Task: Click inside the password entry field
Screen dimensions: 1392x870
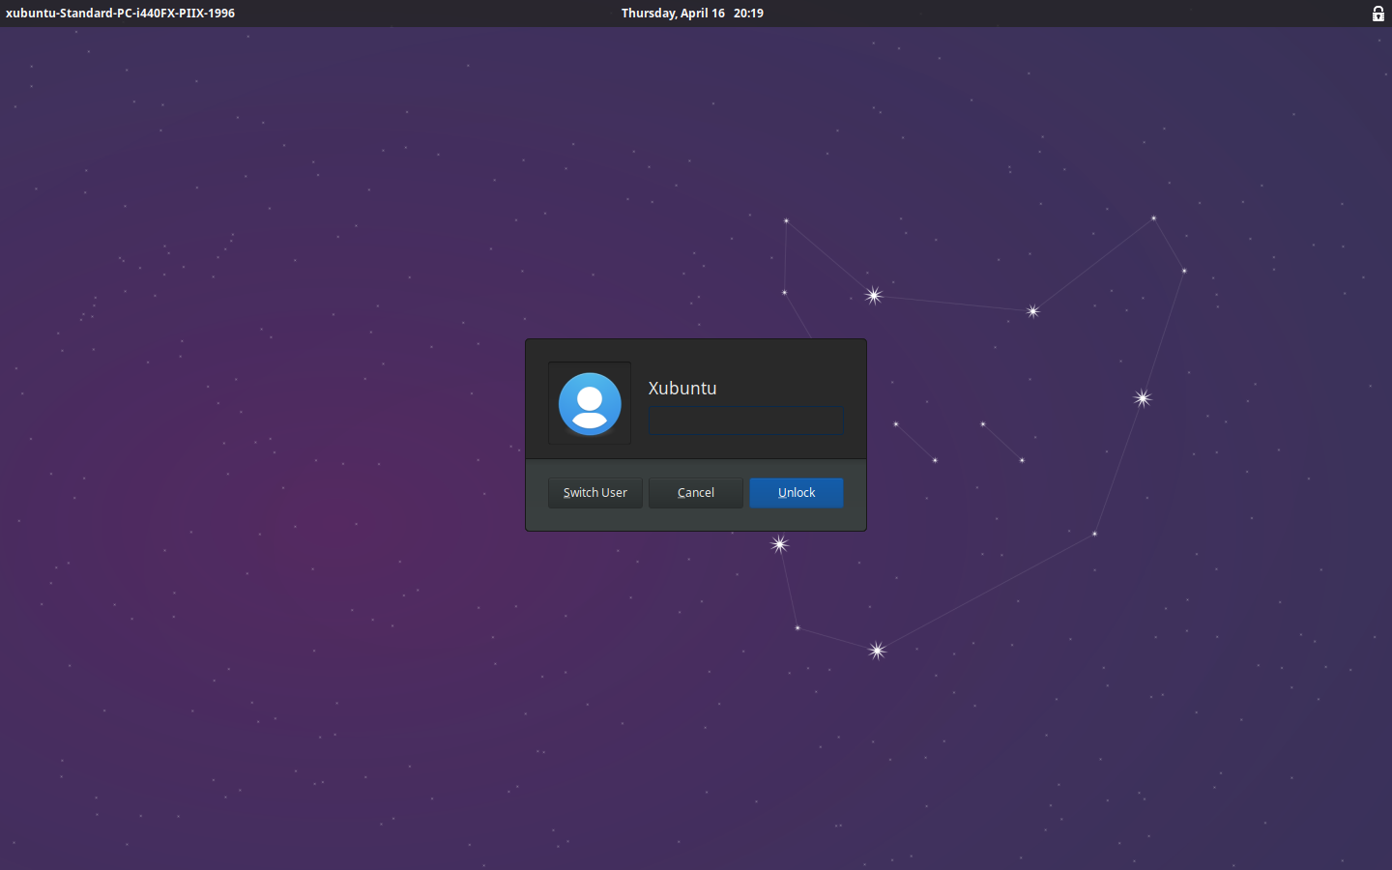Action: 745,420
